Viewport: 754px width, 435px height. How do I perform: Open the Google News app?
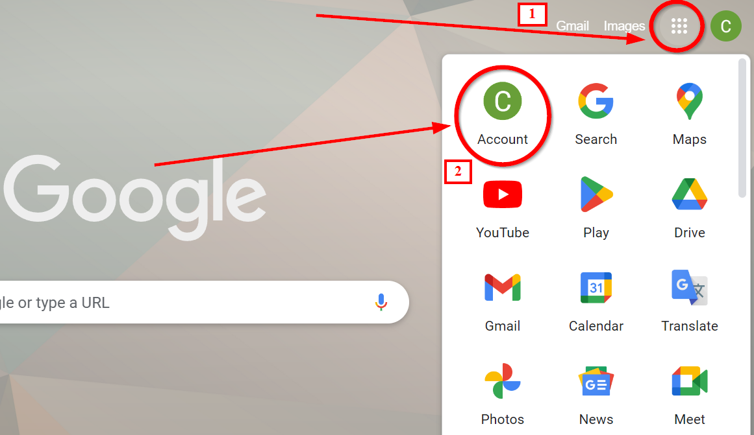(x=596, y=395)
